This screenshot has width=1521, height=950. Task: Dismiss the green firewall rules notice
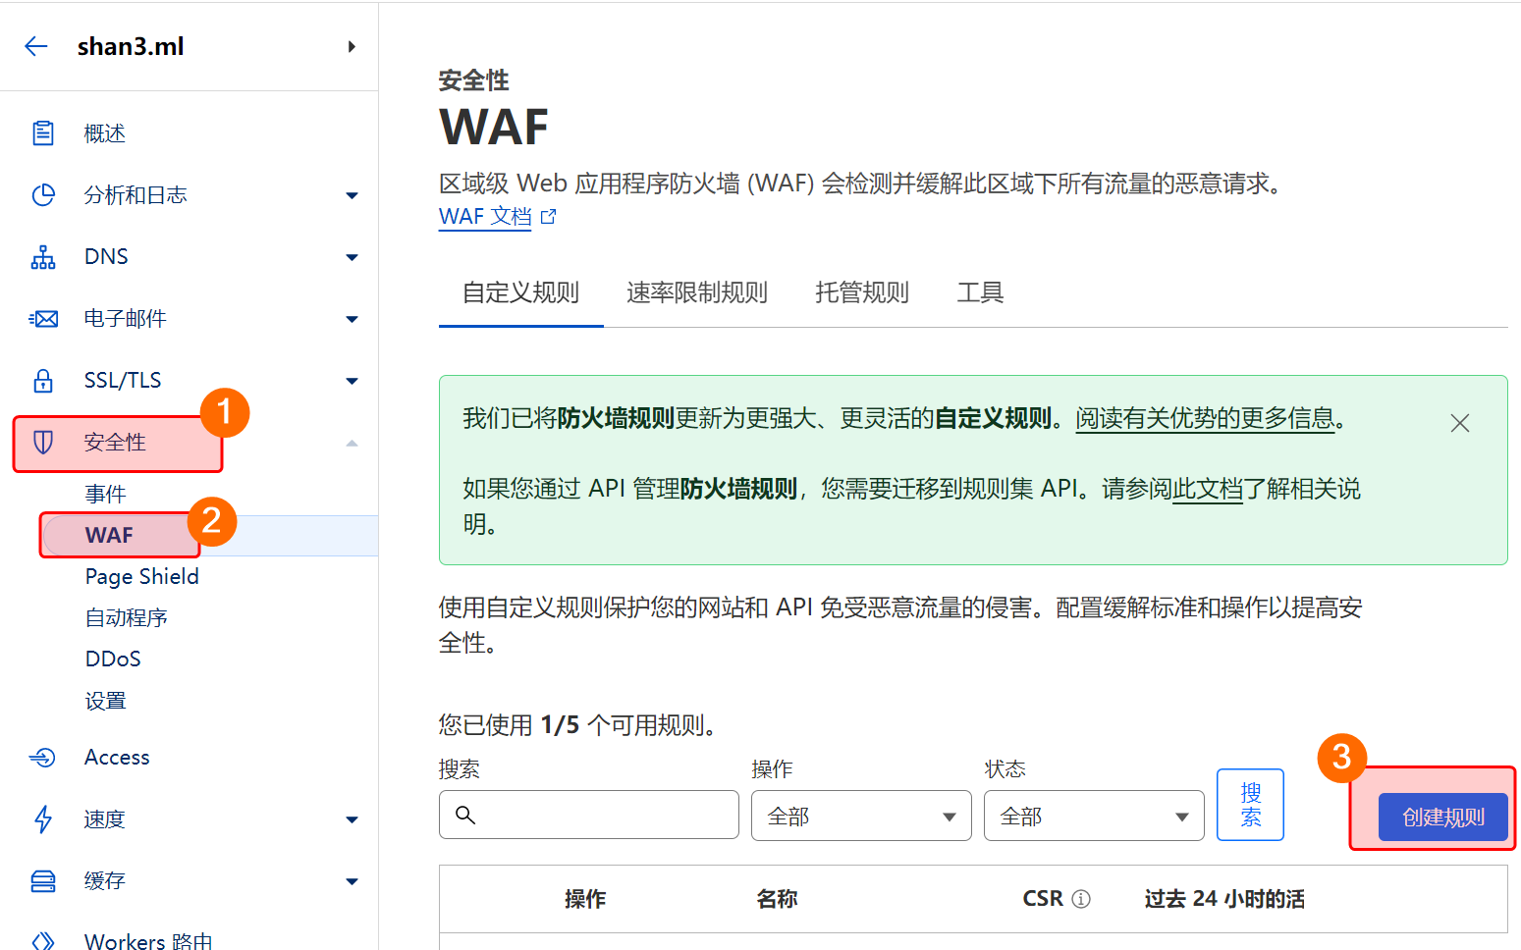pyautogui.click(x=1459, y=423)
